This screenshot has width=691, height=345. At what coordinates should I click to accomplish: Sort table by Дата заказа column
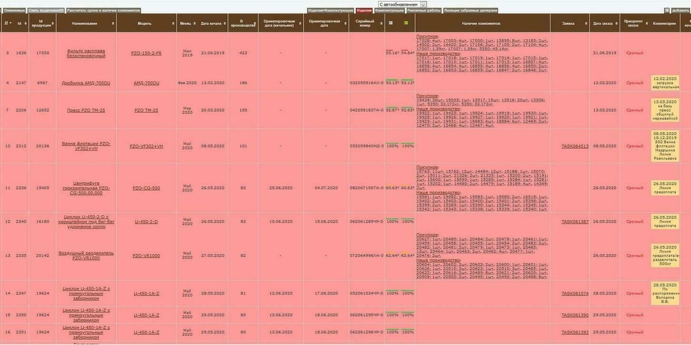coord(616,23)
